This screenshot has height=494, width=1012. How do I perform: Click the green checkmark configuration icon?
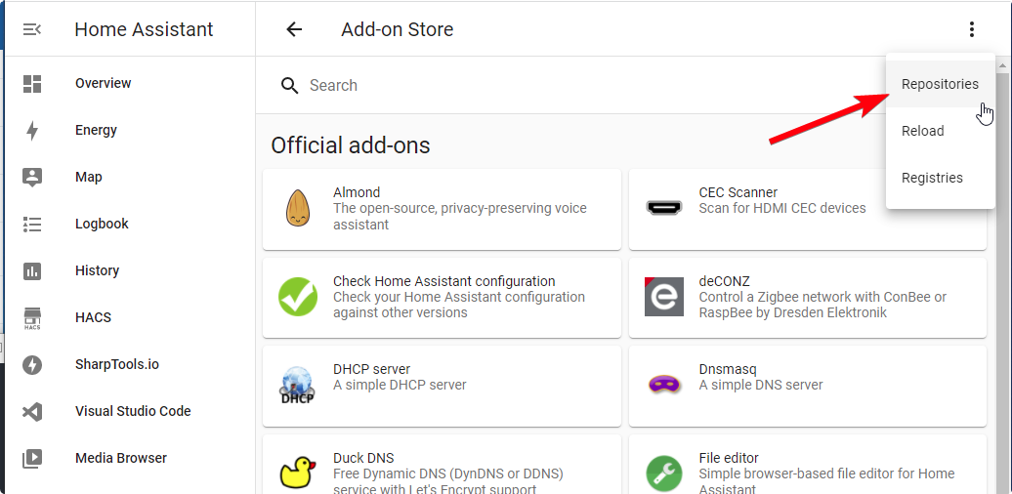[298, 297]
